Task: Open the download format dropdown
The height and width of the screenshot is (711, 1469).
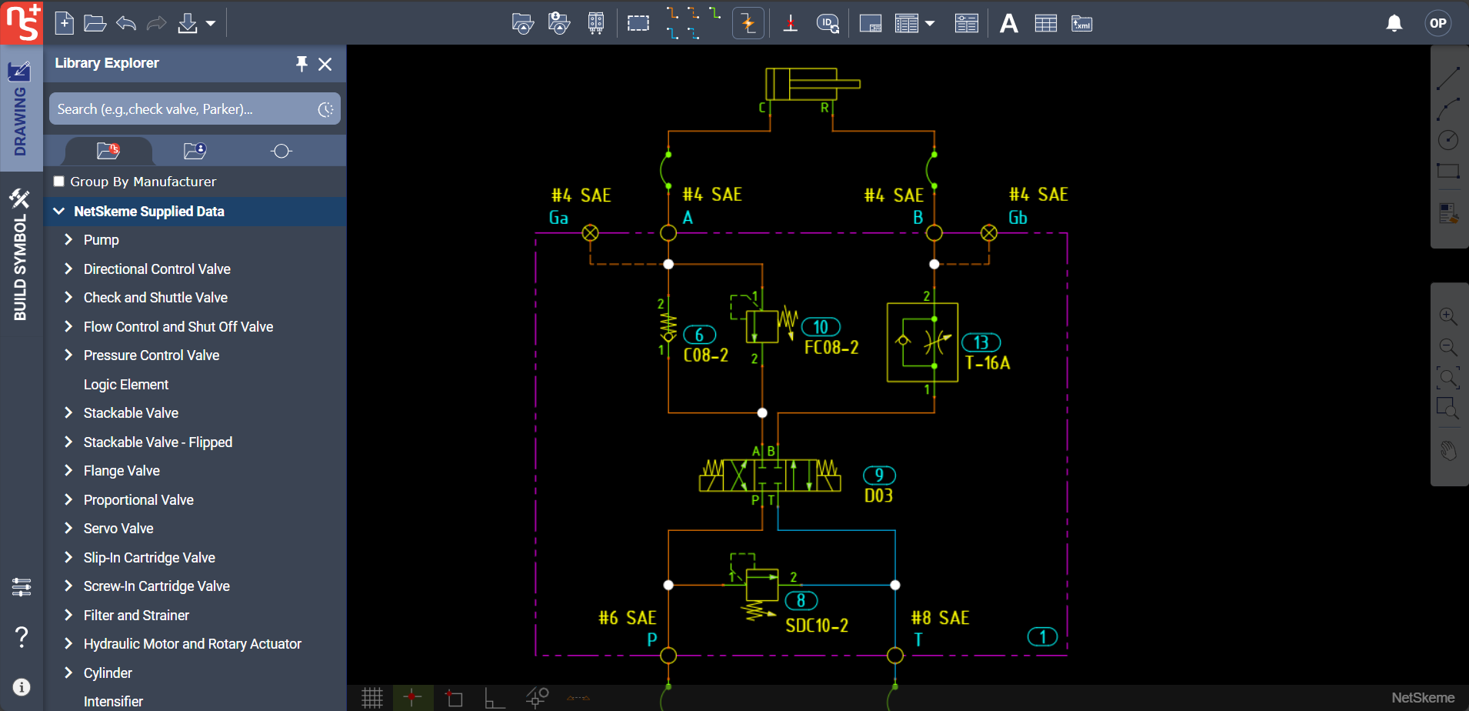Action: pyautogui.click(x=212, y=23)
